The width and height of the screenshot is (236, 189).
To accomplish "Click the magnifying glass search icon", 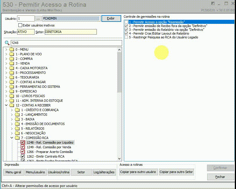I will 7,43.
